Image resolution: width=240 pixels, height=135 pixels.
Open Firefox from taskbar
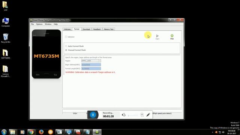point(41,132)
